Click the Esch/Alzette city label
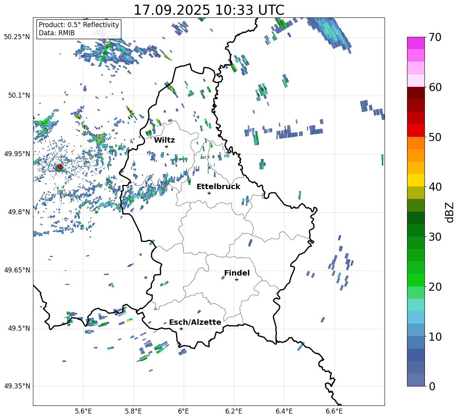The width and height of the screenshot is (459, 419). coord(195,322)
